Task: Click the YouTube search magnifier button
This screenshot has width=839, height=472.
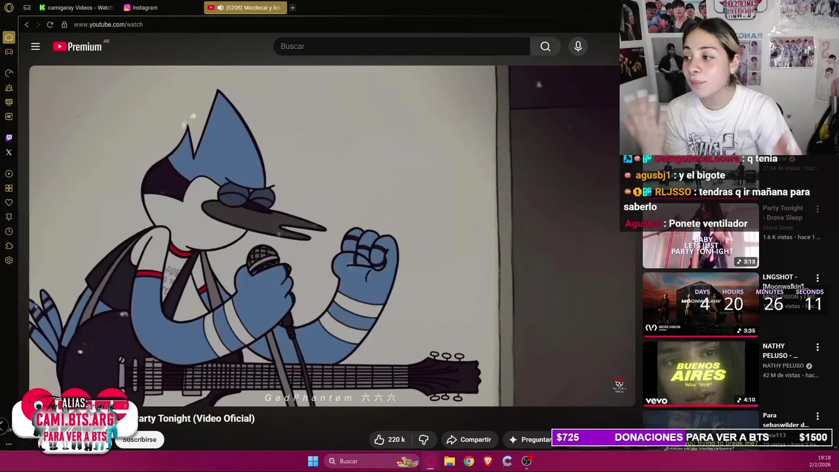Action: click(x=545, y=47)
